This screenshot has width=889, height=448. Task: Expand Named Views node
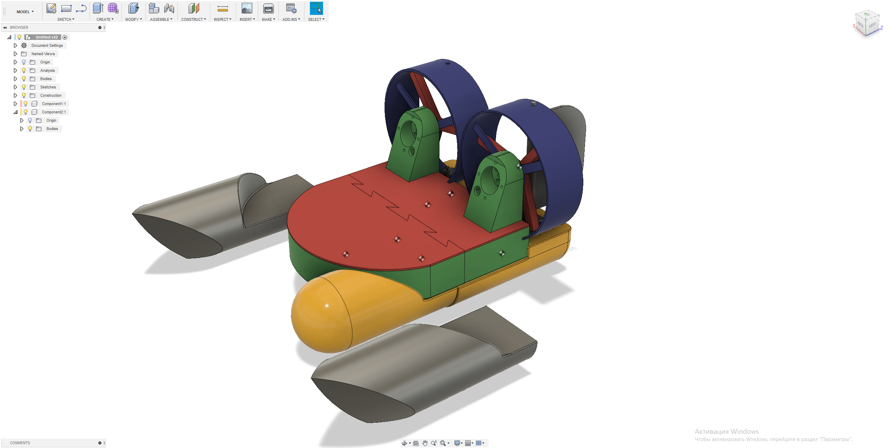coord(15,54)
